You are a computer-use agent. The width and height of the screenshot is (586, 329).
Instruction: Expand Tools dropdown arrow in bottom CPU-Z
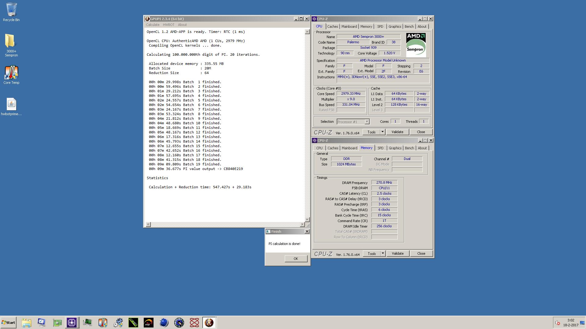click(383, 253)
